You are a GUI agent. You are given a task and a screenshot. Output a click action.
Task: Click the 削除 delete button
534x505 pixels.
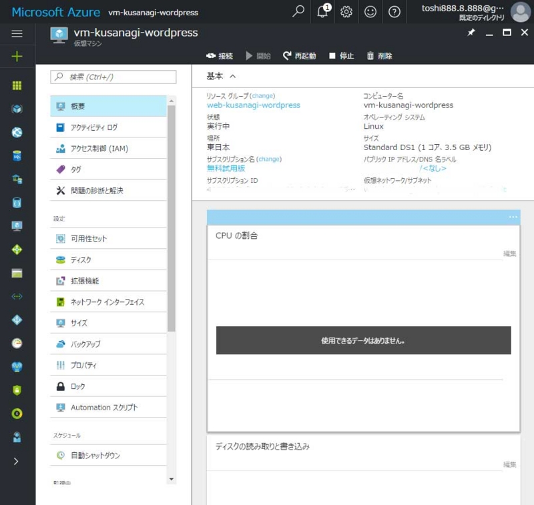pos(379,56)
